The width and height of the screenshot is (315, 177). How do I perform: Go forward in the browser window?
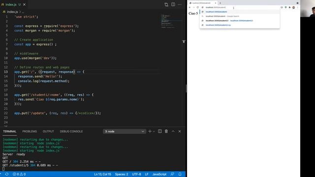tap(193, 7)
